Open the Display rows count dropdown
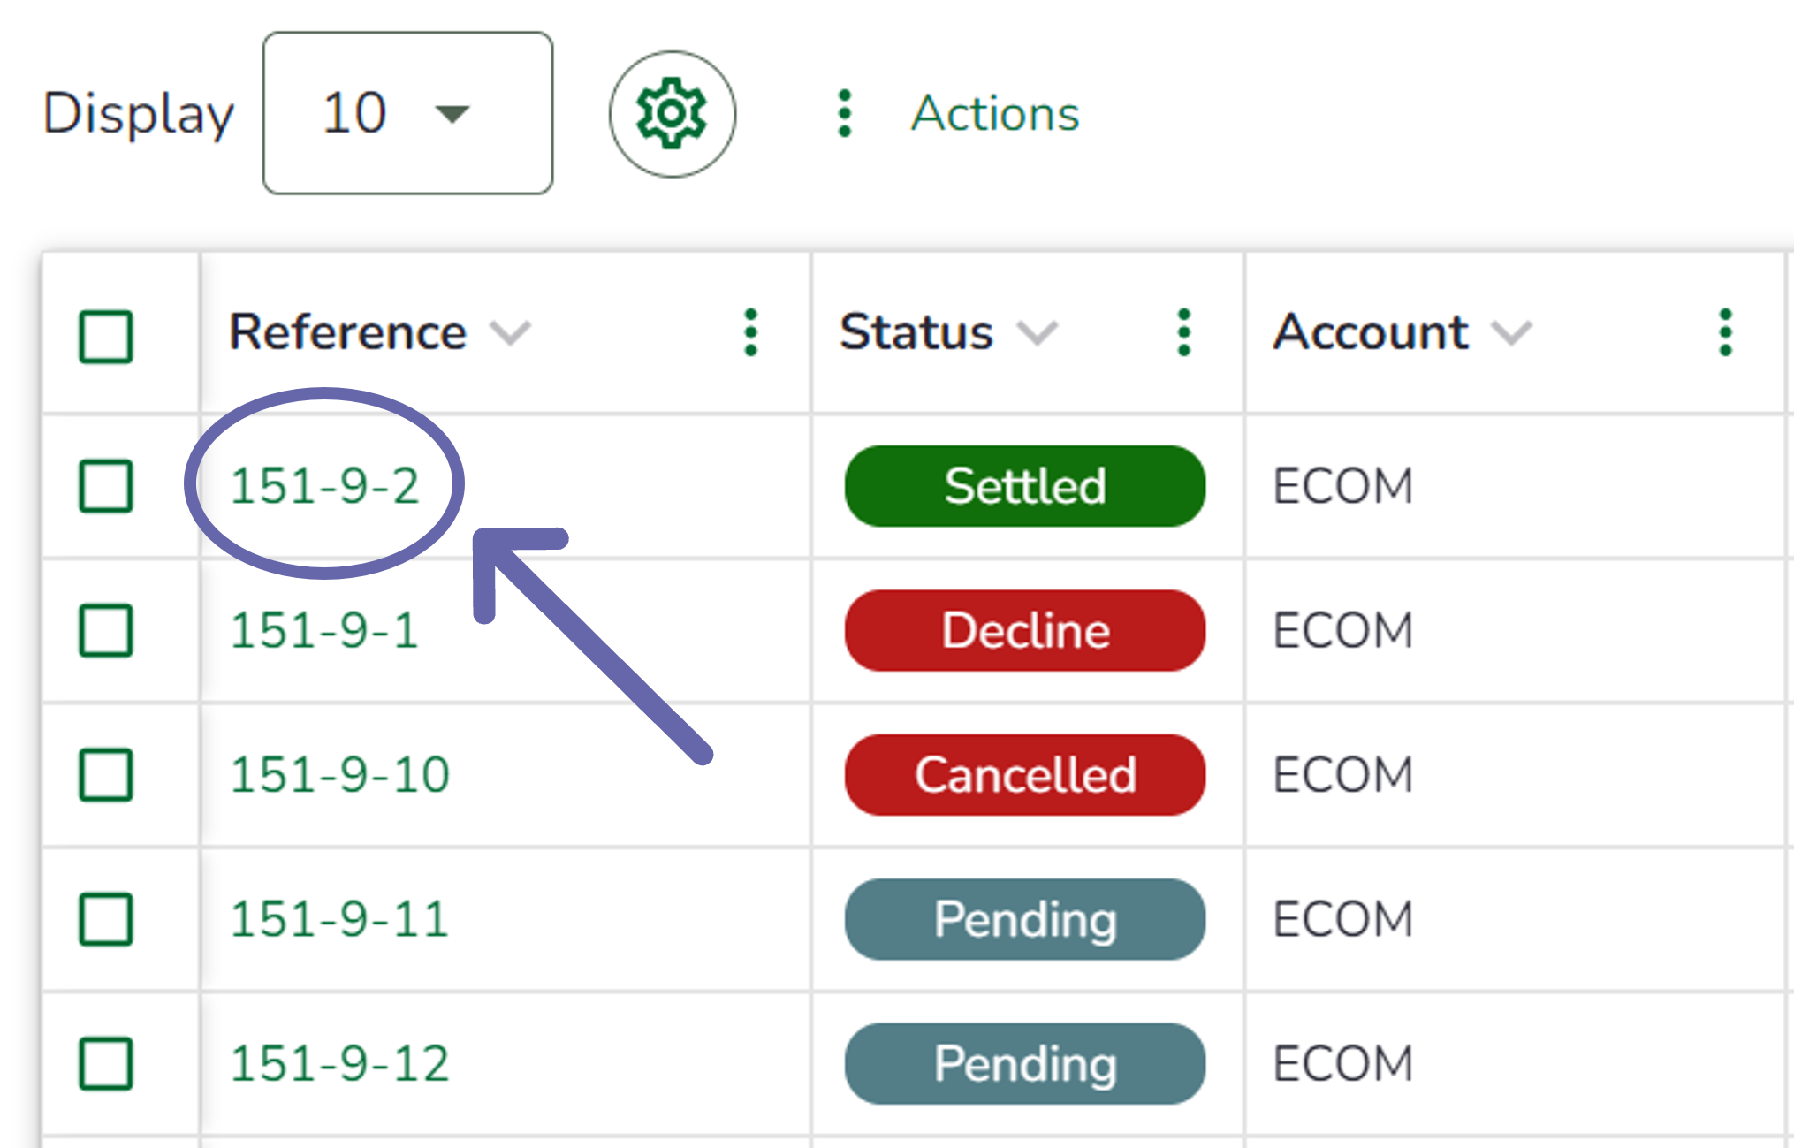Viewport: 1794px width, 1148px height. pos(407,114)
